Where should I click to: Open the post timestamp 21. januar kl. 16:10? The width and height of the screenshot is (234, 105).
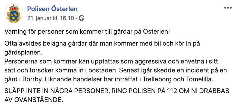[x=51, y=18]
